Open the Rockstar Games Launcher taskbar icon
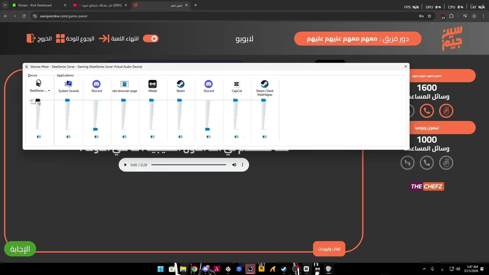 click(x=261, y=269)
